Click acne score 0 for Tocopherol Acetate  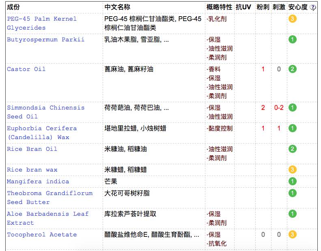click(x=263, y=234)
